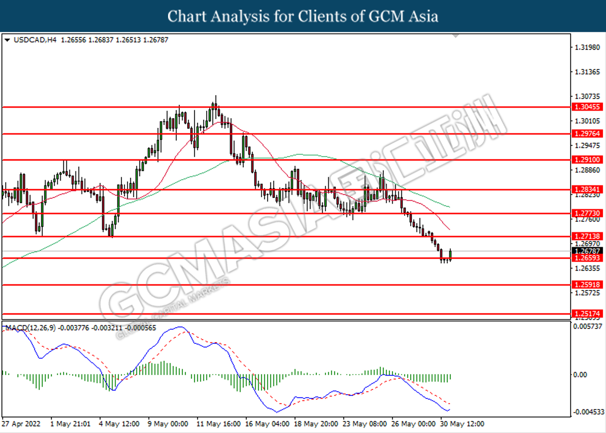Select the 1.25918 red price label
The height and width of the screenshot is (433, 606).
[x=587, y=285]
